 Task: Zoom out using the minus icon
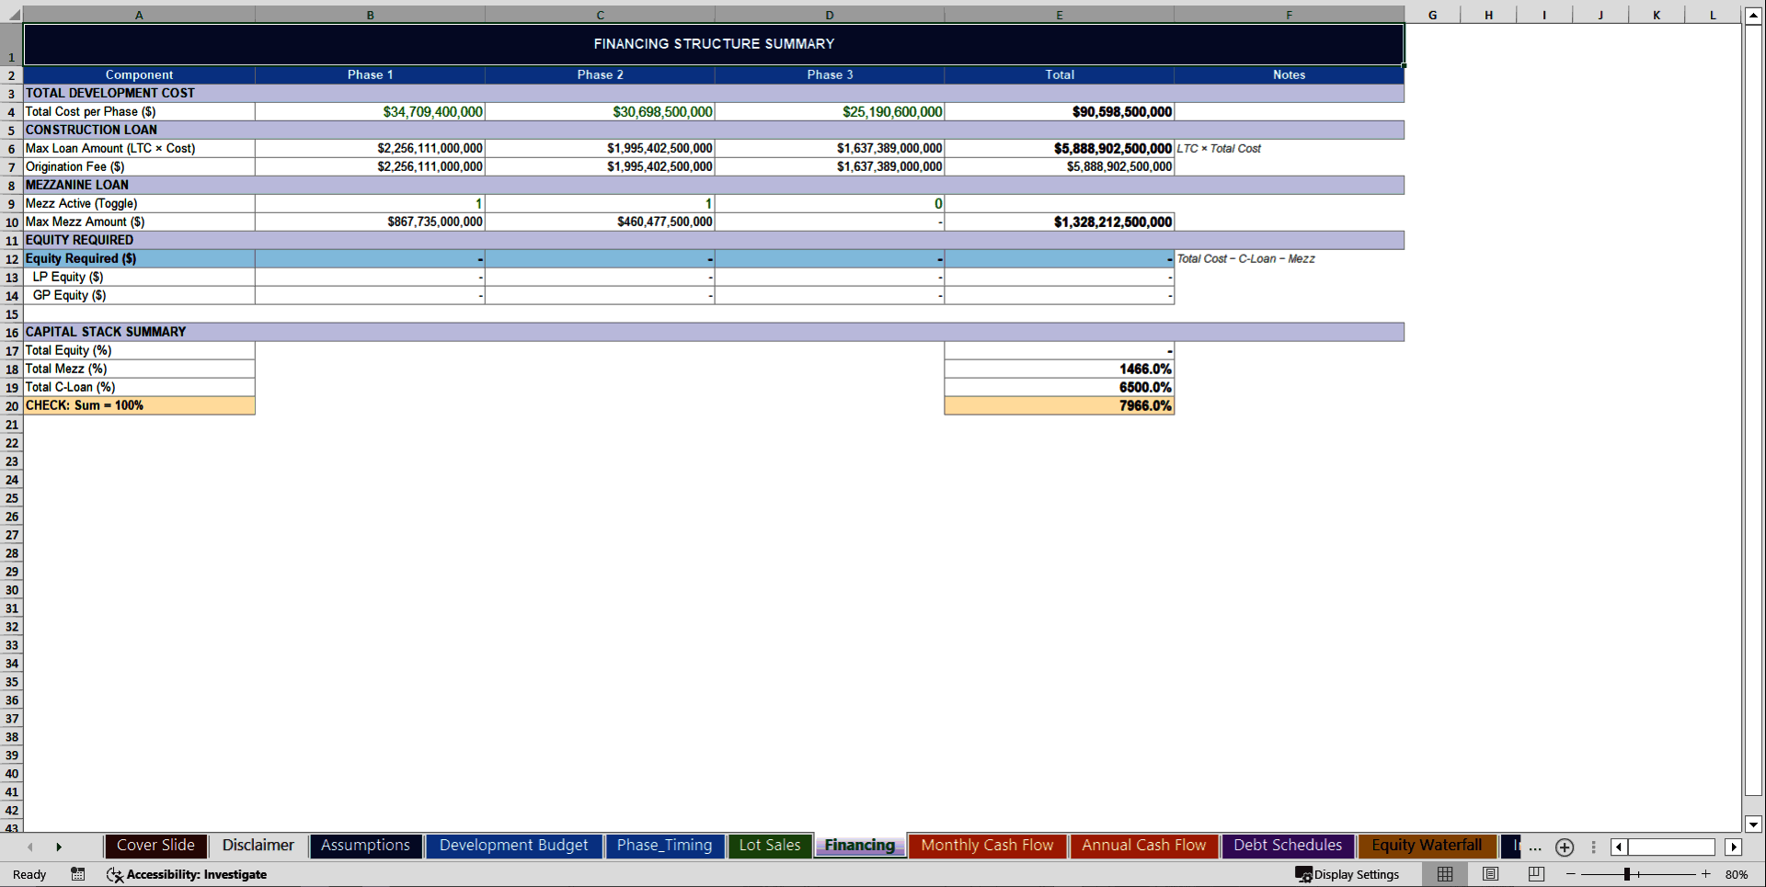pos(1571,874)
